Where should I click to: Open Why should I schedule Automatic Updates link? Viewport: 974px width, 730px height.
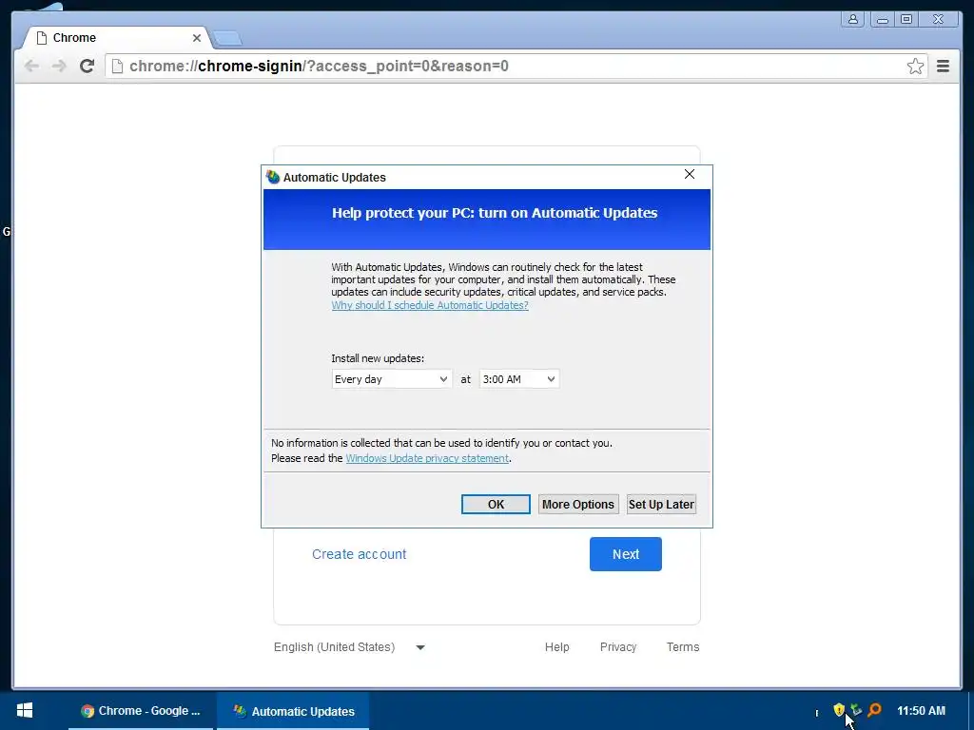(x=430, y=305)
